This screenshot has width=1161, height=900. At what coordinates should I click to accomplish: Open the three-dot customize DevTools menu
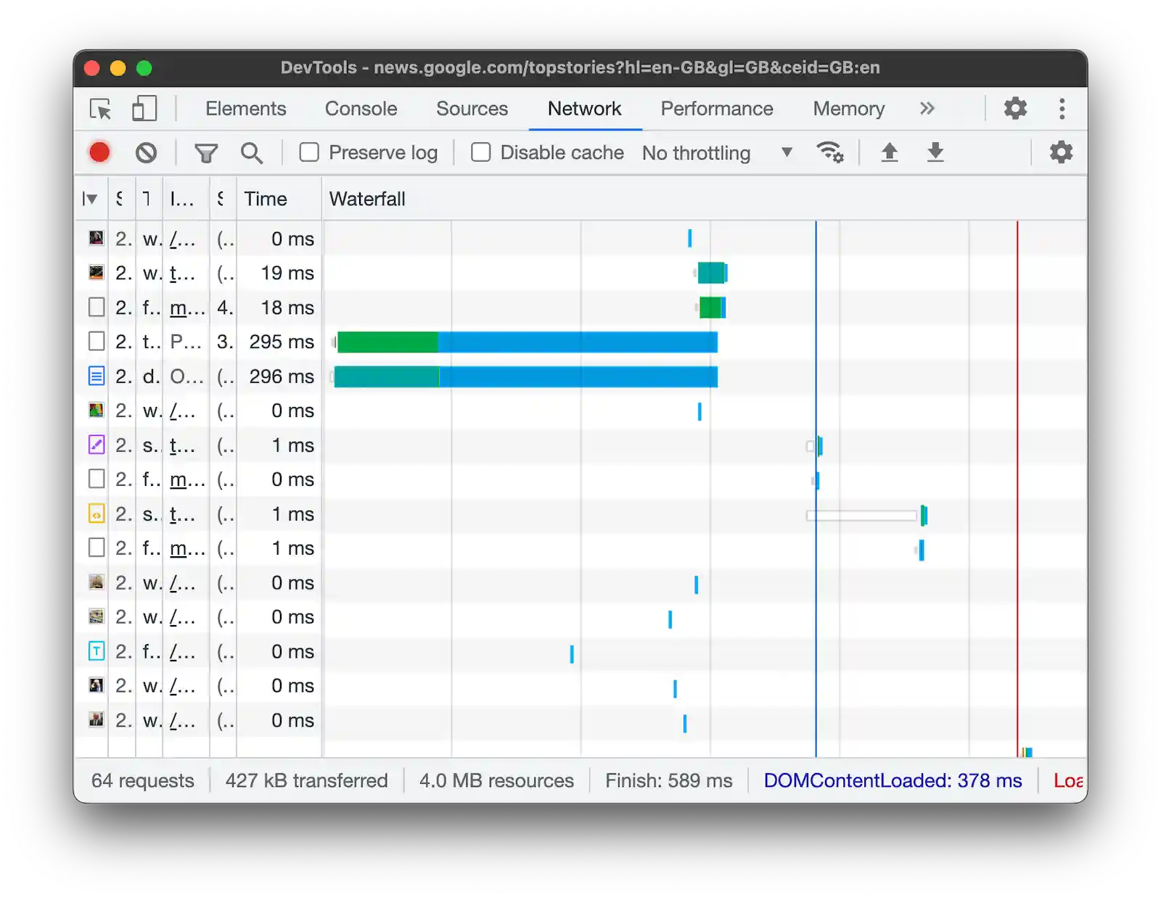(1062, 108)
